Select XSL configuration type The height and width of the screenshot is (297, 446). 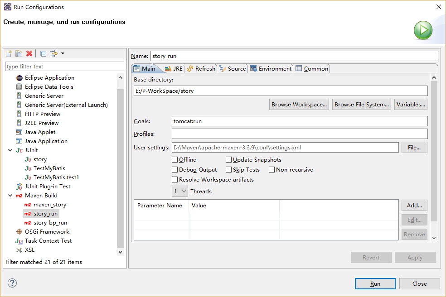(x=29, y=250)
